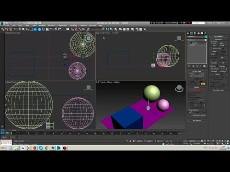Open the Workspace selector dropdown

[34, 23]
